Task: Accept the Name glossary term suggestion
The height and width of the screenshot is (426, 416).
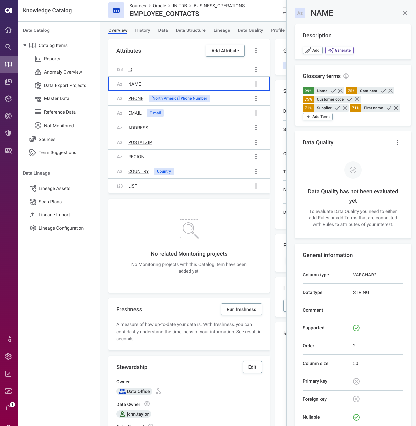Action: tap(334, 91)
